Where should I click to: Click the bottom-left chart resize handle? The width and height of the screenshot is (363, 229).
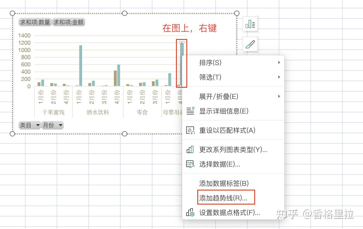[x=12, y=134]
